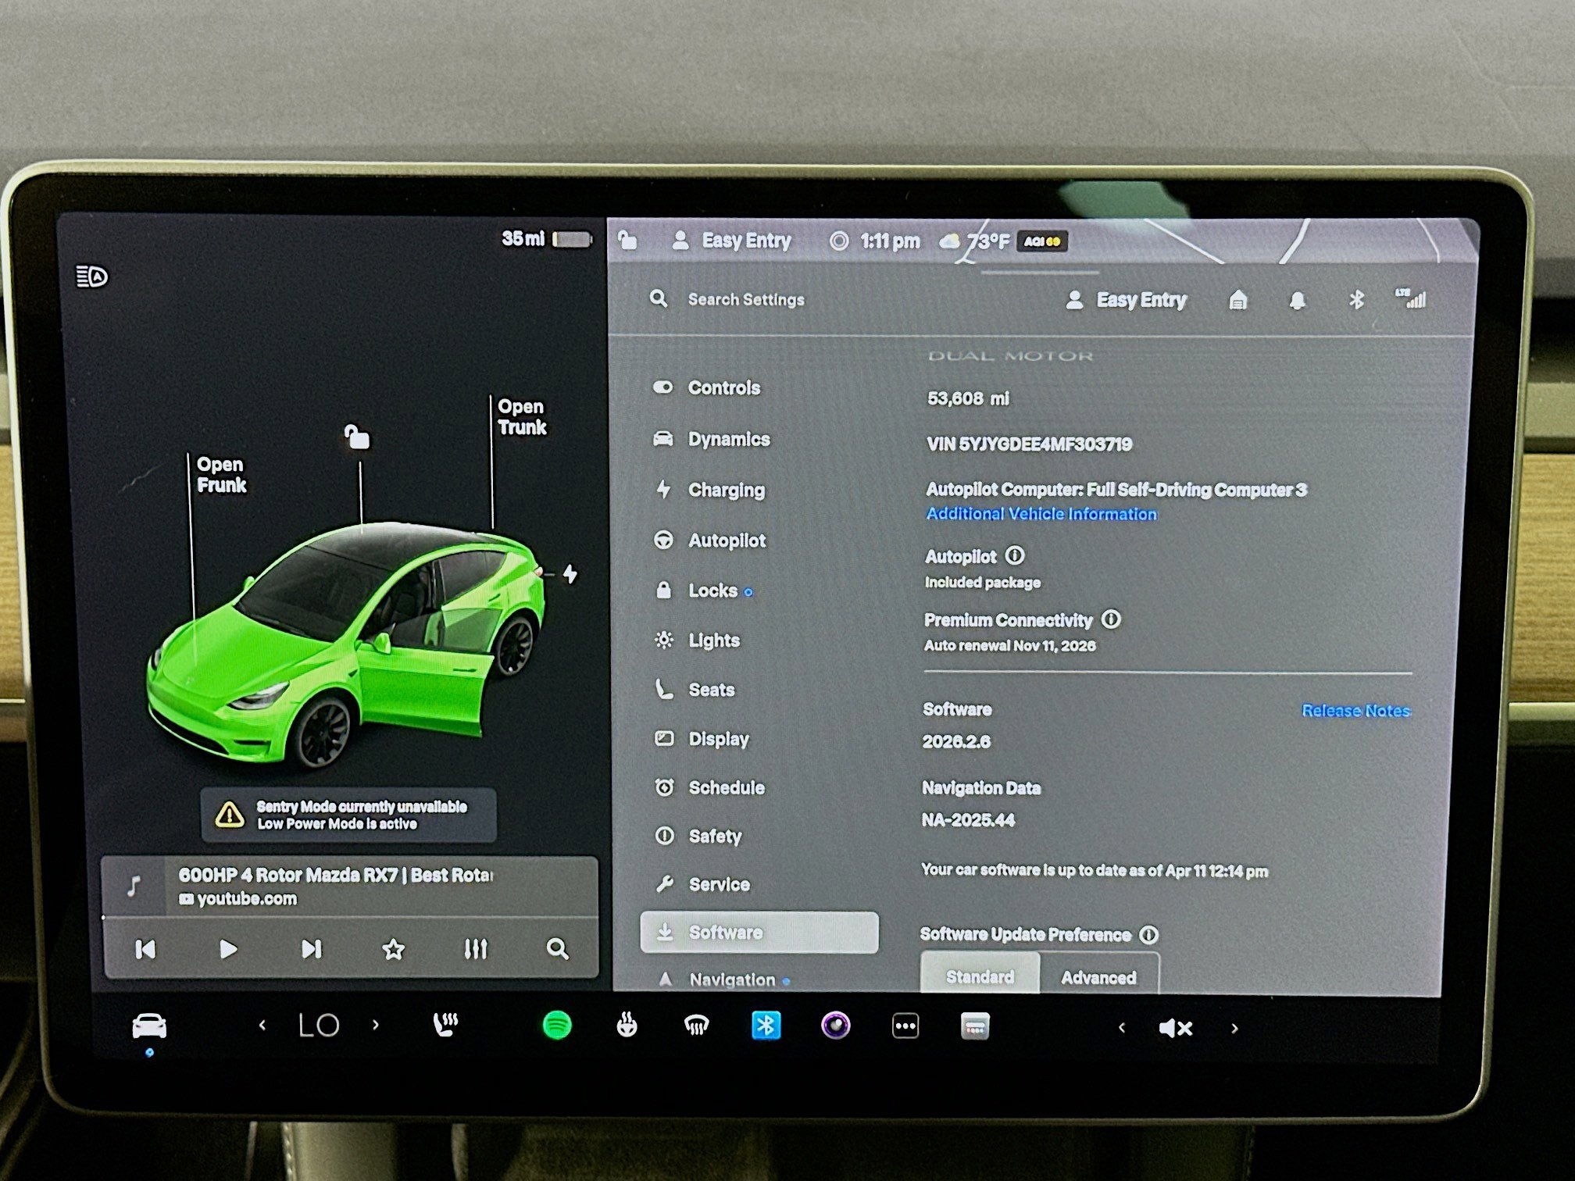Open media equalizer sliders icon
This screenshot has width=1575, height=1181.
coord(476,949)
